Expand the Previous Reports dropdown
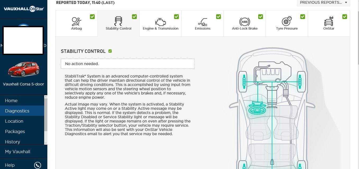Screen dimensions: 359x169 click(324, 3)
